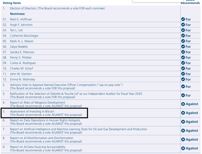Click the Against label for the Bitcoin proposal

pyautogui.click(x=192, y=113)
